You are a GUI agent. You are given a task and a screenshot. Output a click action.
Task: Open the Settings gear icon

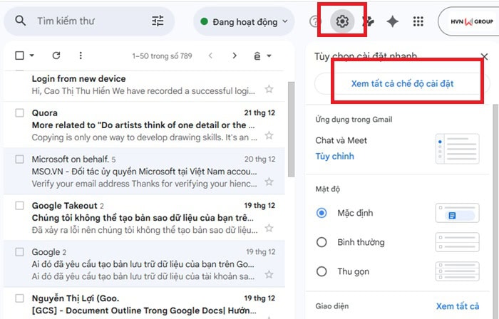click(x=342, y=21)
